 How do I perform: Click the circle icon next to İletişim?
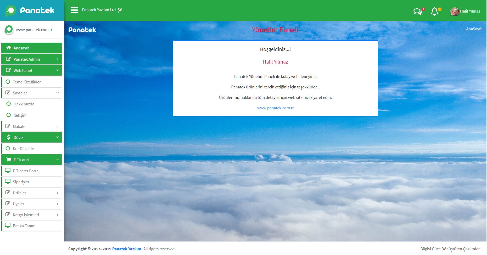[9, 115]
